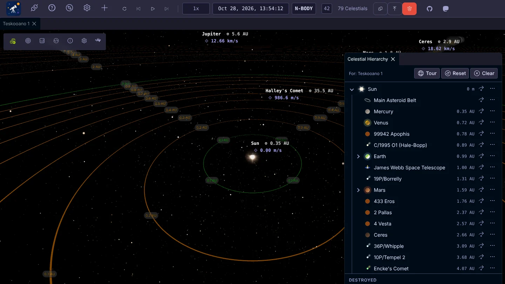505x284 pixels.
Task: Click the Tour button
Action: 427,73
